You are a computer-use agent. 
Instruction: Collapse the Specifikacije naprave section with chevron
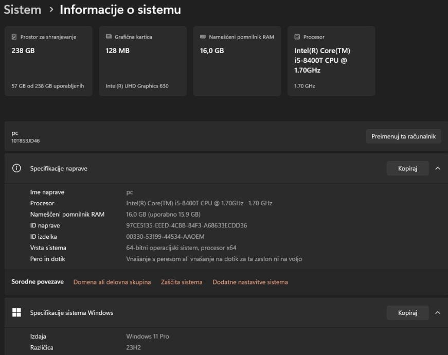pos(438,168)
